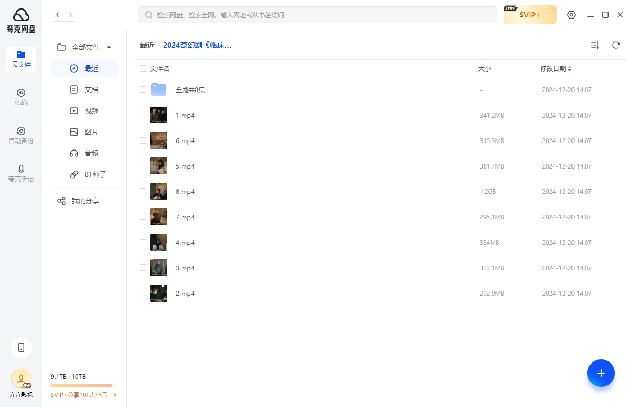Image resolution: width=635 pixels, height=407 pixels.
Task: Collapse the 全部文件 tree section
Action: [x=109, y=47]
